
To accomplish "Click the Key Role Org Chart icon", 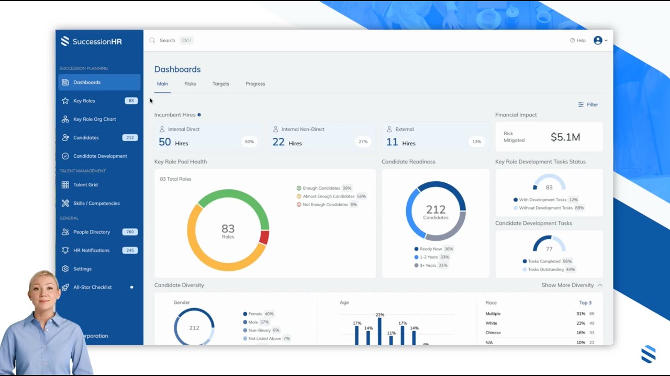I will click(x=65, y=119).
